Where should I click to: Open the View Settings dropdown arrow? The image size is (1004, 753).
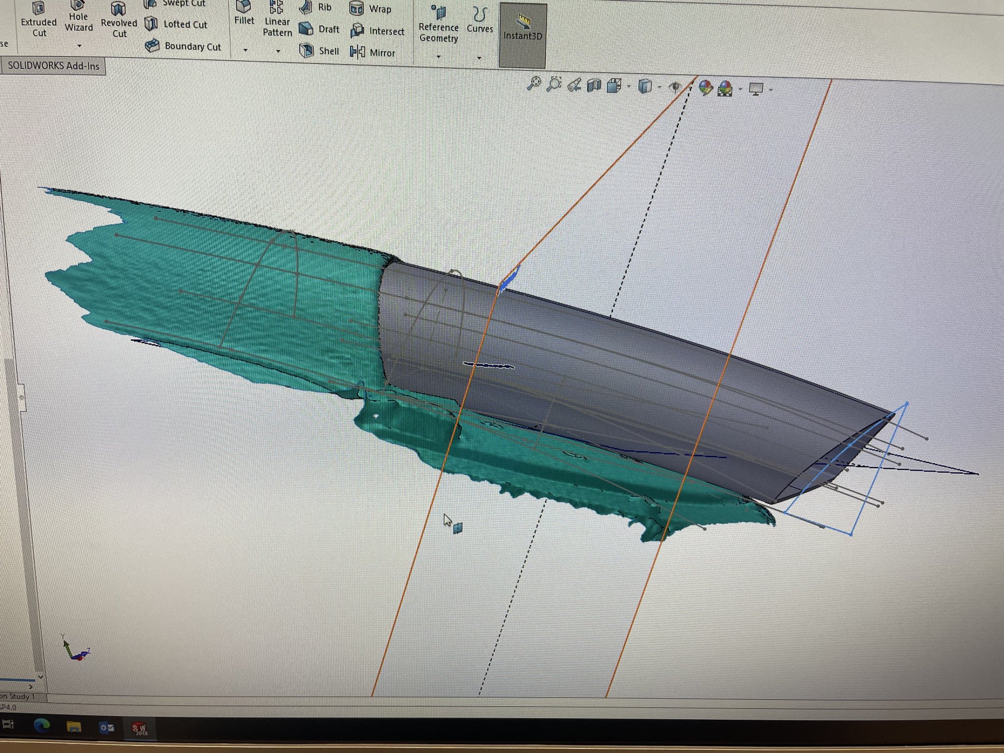771,89
